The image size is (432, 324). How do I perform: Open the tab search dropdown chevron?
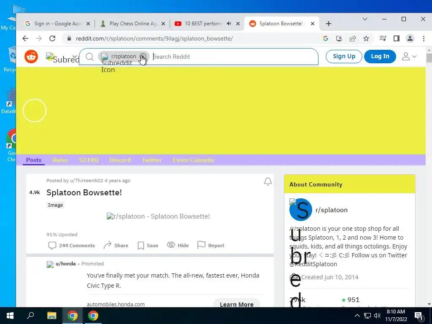tap(365, 19)
